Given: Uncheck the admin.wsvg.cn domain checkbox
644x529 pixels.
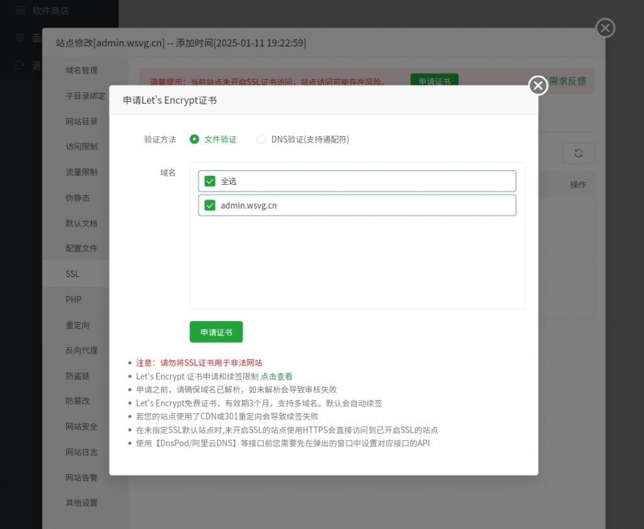Looking at the screenshot, I should point(210,205).
